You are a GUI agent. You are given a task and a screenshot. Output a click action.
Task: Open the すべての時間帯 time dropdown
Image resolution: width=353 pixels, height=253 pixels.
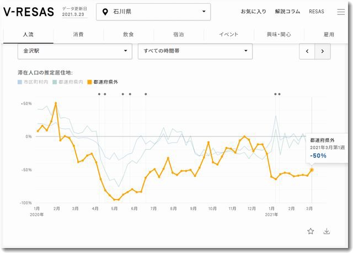point(195,51)
